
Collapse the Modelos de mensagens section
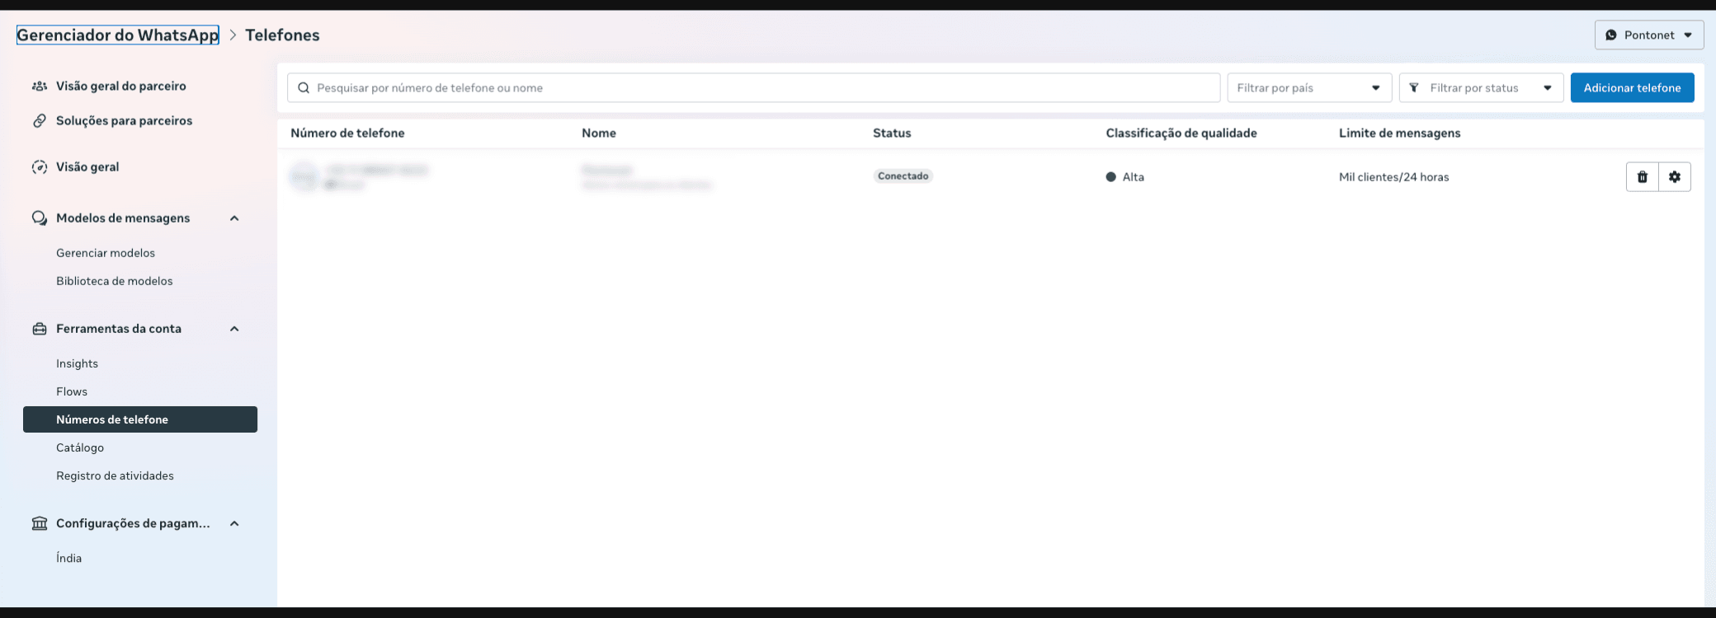point(234,218)
